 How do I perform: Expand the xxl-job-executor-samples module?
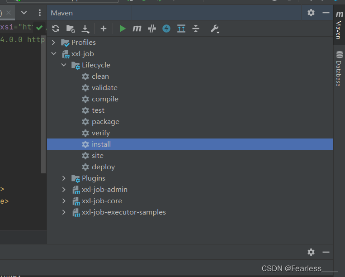pos(64,212)
